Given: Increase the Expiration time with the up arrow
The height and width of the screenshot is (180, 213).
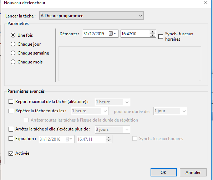Looking at the screenshot, I should [x=108, y=138].
